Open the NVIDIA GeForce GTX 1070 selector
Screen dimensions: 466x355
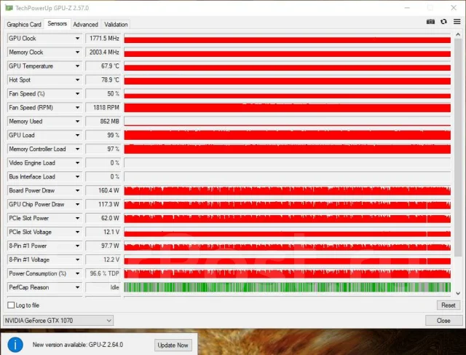(58, 321)
